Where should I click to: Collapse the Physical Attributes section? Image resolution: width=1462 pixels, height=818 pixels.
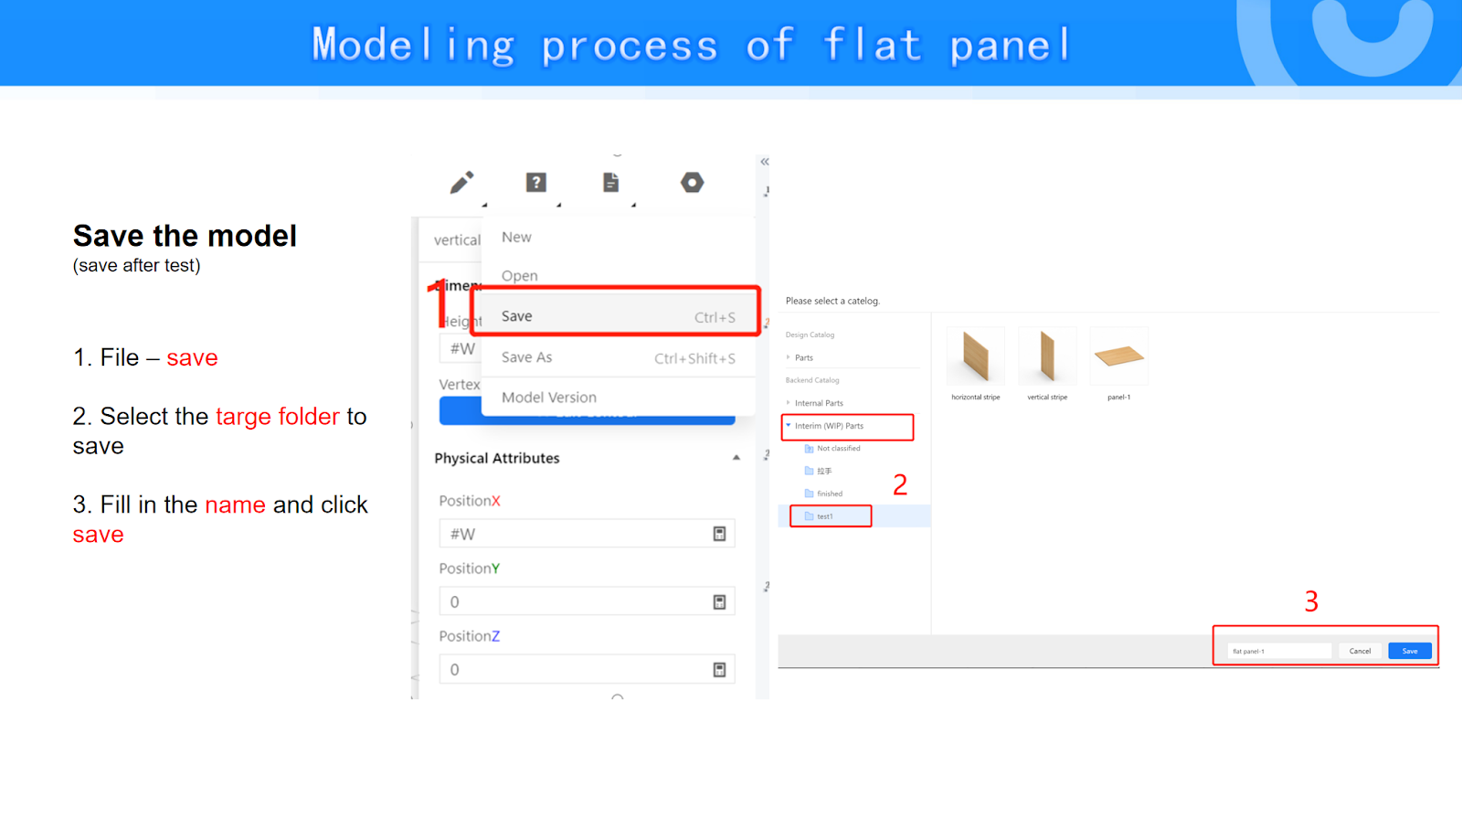[x=736, y=458]
